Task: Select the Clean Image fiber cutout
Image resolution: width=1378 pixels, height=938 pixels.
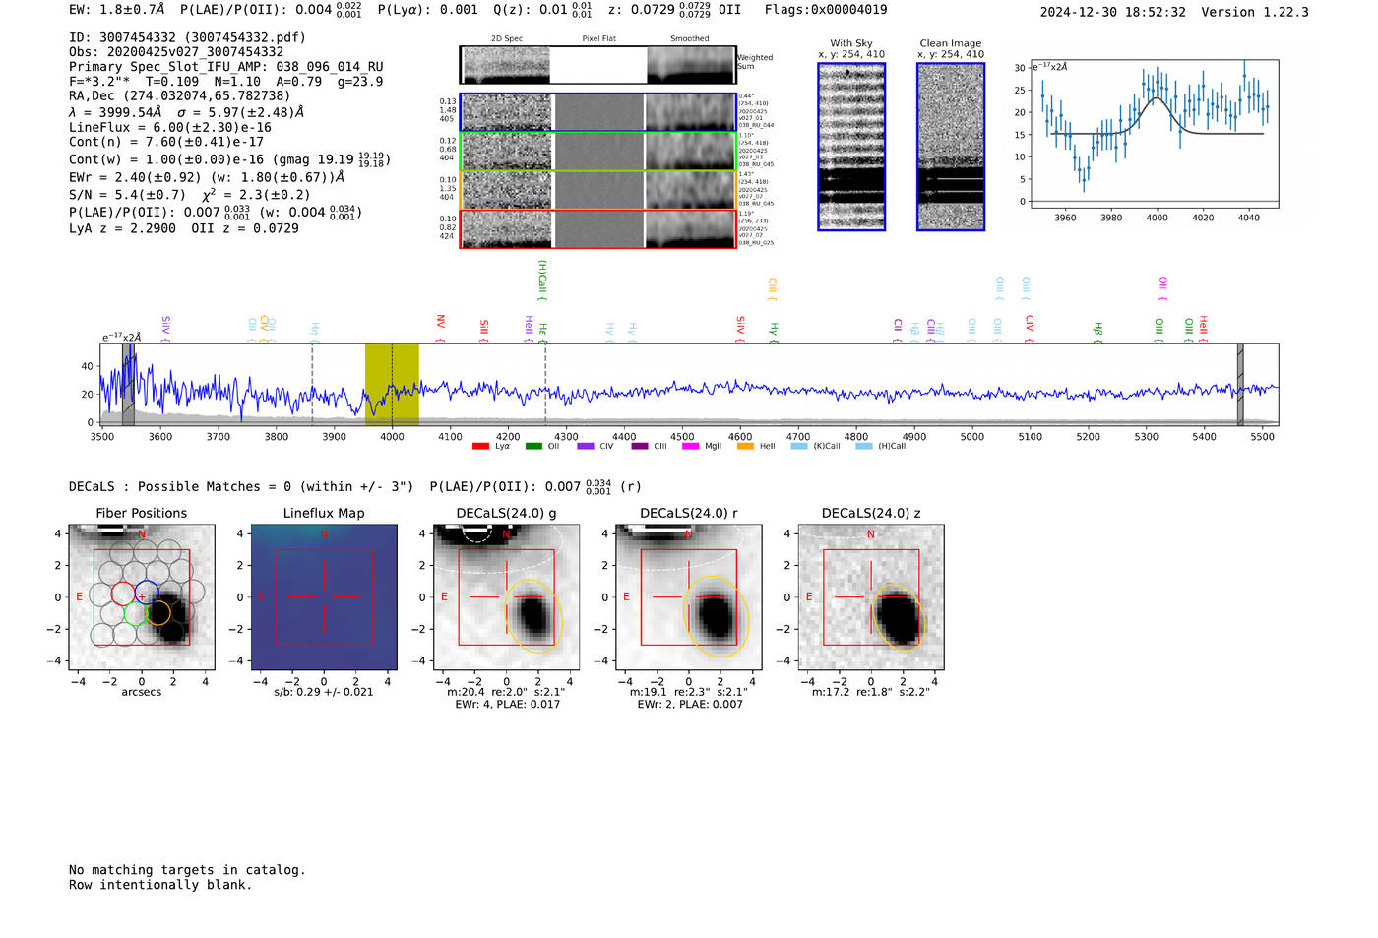Action: [x=951, y=147]
